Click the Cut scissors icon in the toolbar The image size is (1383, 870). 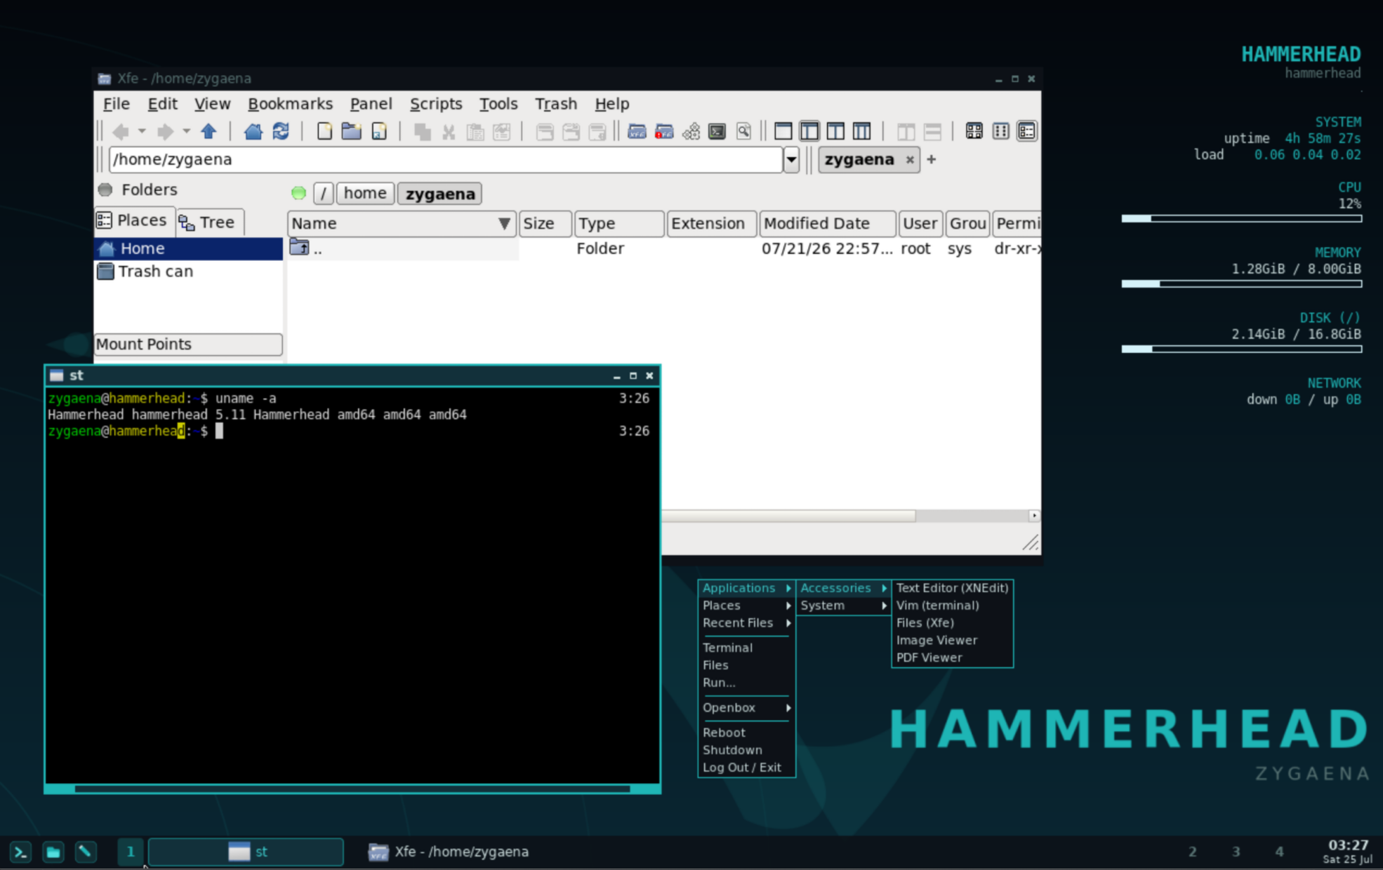point(449,131)
